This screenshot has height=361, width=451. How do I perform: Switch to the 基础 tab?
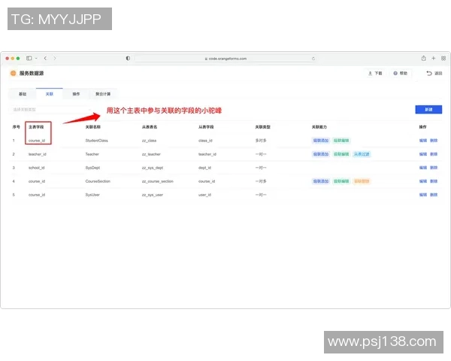click(22, 94)
